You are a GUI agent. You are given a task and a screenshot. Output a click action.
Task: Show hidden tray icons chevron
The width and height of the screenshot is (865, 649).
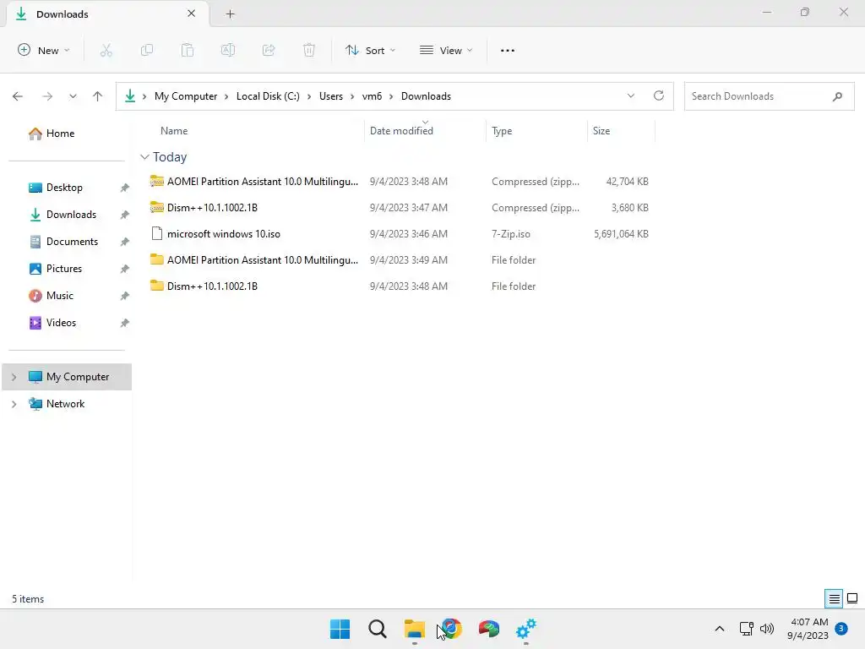tap(720, 629)
